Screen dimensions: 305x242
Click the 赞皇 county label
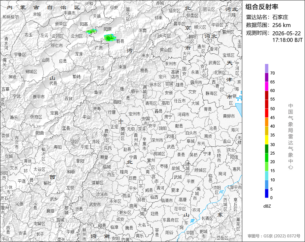click(x=104, y=157)
